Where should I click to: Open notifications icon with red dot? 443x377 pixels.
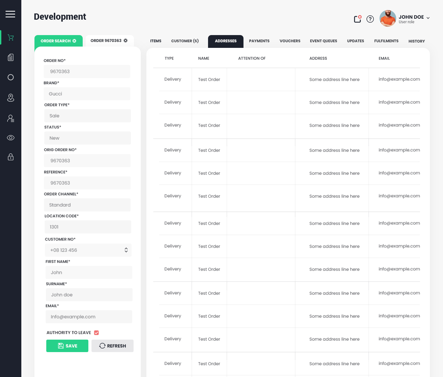point(358,19)
